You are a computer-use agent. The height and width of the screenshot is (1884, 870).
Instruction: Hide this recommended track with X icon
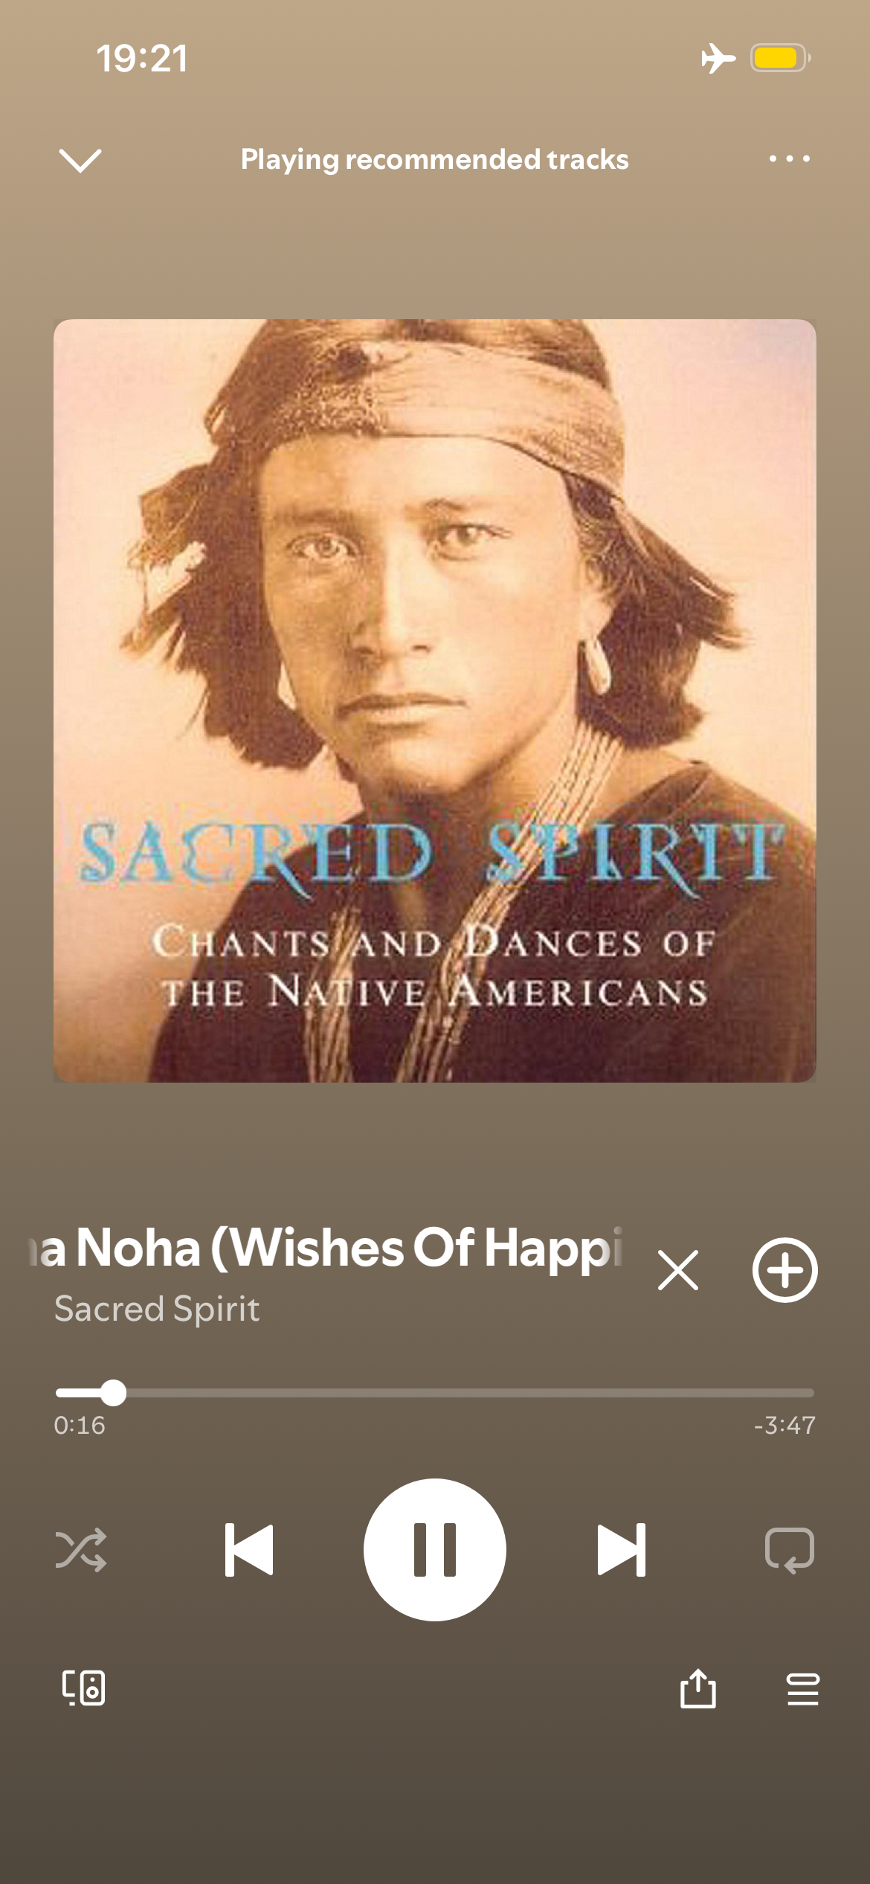click(x=677, y=1270)
